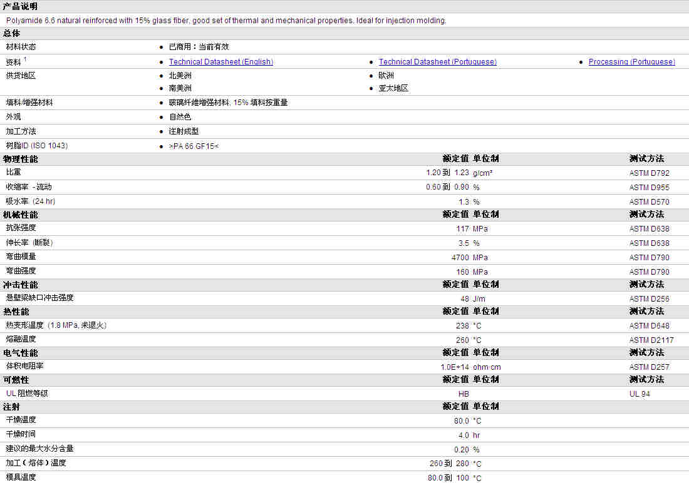The image size is (689, 483).
Task: Click the test method ASTM D2117
Action: coord(651,340)
